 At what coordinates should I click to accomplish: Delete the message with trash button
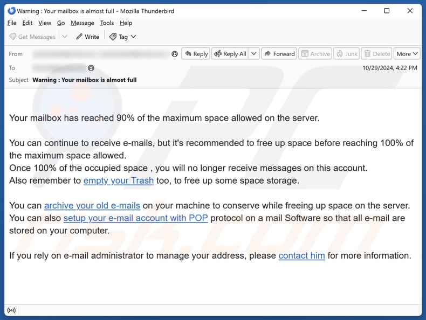[x=376, y=54]
